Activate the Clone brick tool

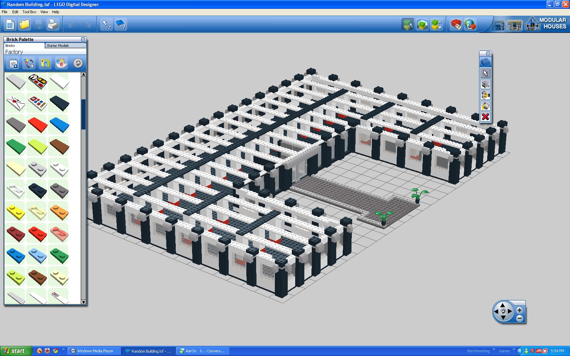click(x=486, y=84)
